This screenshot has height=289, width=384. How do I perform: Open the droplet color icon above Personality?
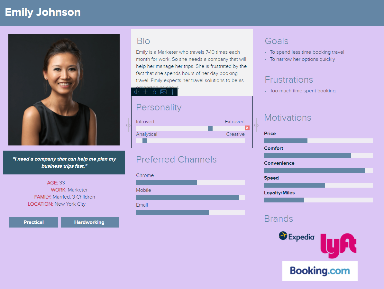[x=154, y=92]
